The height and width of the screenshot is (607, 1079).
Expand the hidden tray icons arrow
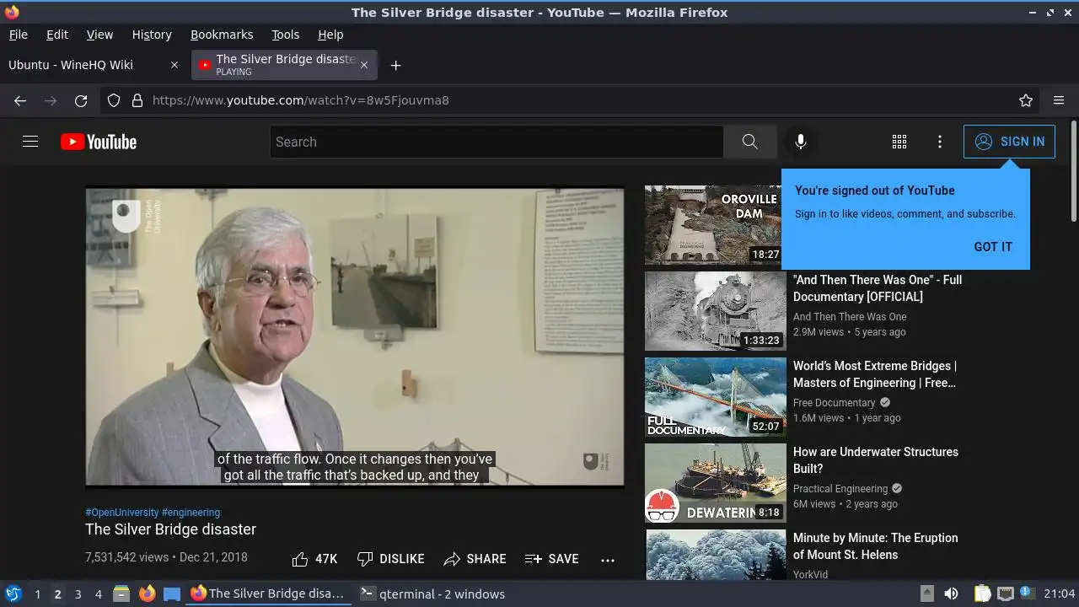tap(926, 593)
